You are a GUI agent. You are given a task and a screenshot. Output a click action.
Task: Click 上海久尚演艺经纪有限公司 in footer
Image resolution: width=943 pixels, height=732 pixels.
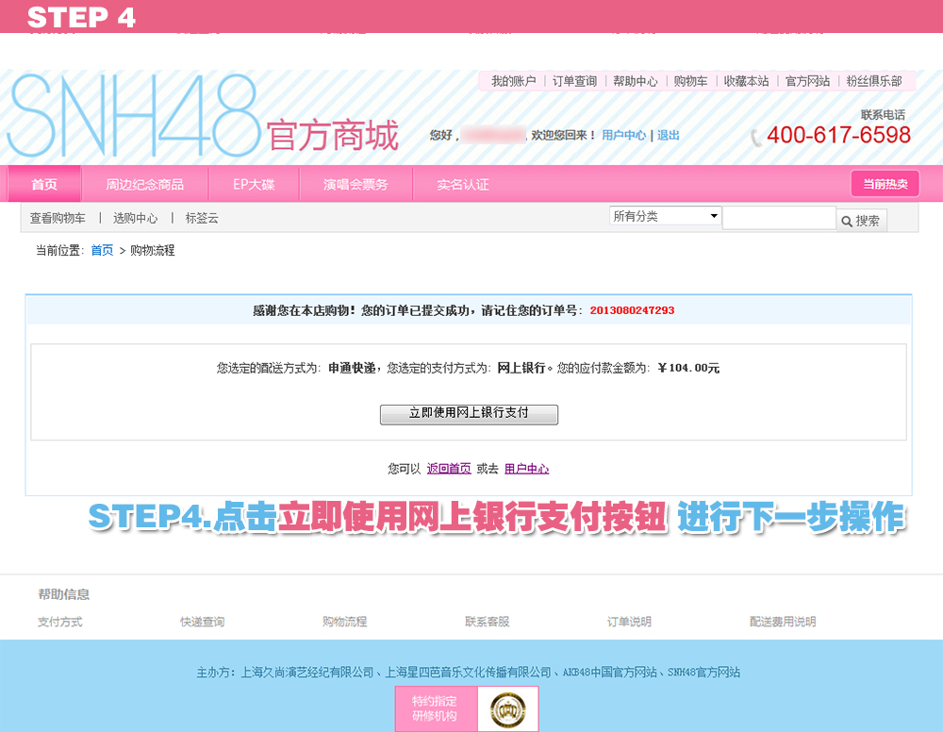[x=307, y=672]
